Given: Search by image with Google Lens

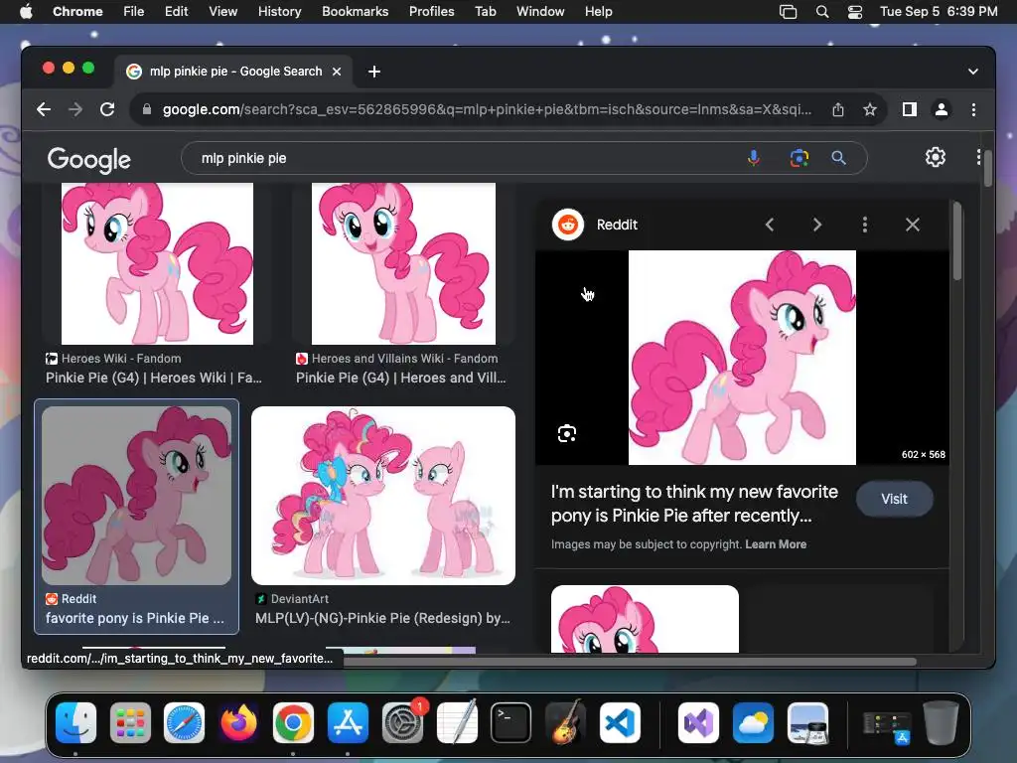Looking at the screenshot, I should [799, 158].
